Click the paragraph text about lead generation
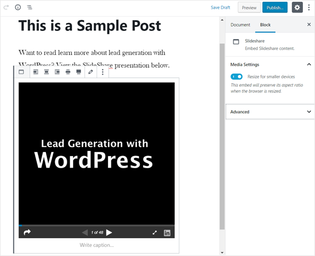 pos(94,59)
